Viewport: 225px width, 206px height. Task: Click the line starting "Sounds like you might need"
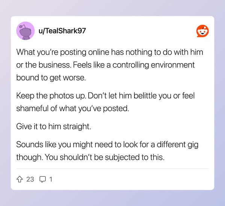pos(107,145)
